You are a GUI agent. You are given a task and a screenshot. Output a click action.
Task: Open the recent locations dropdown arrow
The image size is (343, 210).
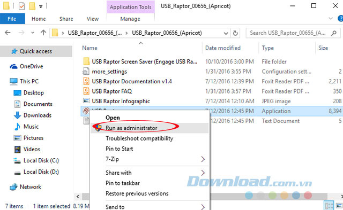coord(33,33)
